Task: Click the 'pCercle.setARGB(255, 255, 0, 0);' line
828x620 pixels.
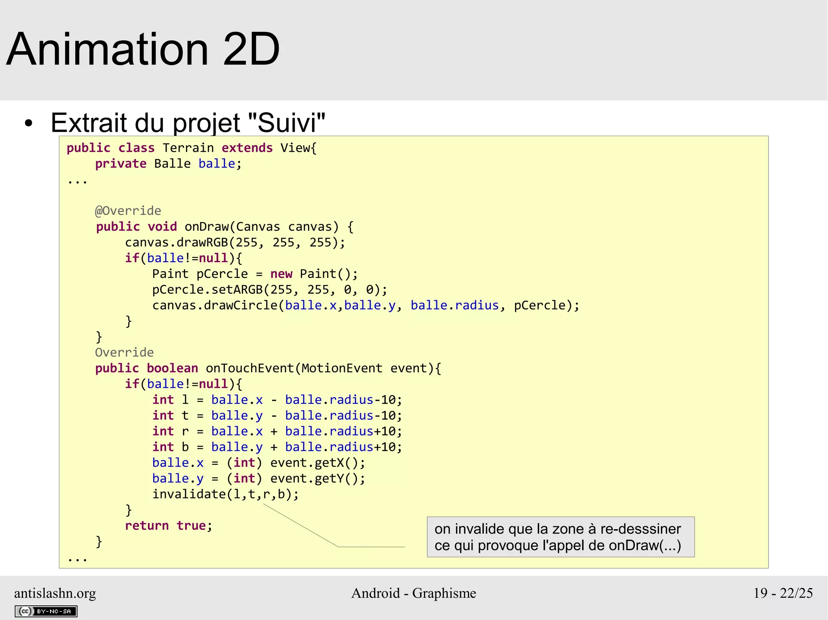Action: coord(270,290)
